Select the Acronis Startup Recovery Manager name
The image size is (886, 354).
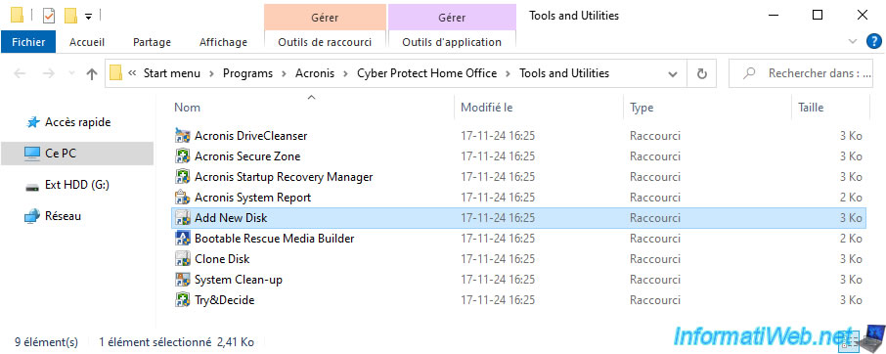pyautogui.click(x=284, y=177)
